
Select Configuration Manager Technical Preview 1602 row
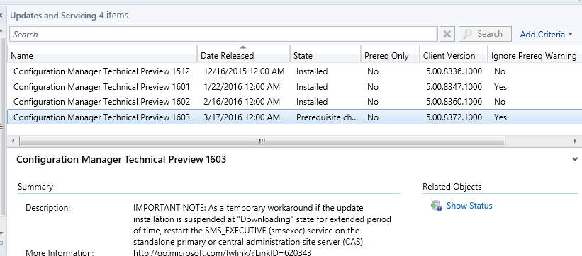pyautogui.click(x=295, y=102)
